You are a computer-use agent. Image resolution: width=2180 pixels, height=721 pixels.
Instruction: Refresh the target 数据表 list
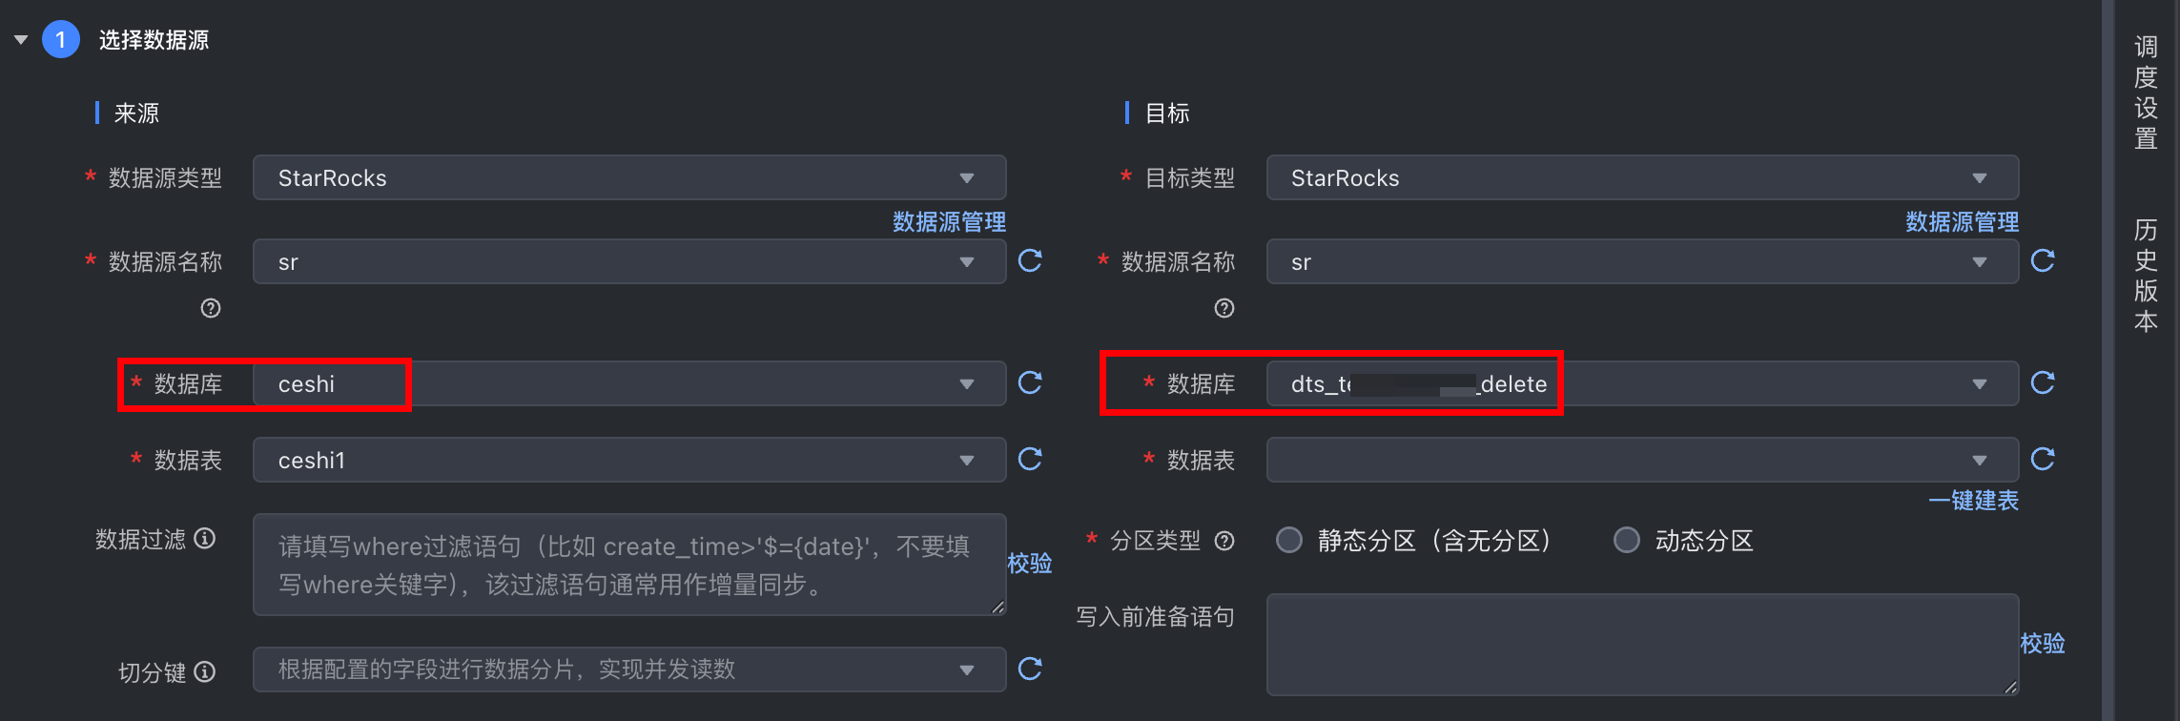pyautogui.click(x=2043, y=459)
